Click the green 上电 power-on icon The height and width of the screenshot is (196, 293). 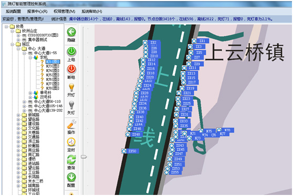click(71, 51)
